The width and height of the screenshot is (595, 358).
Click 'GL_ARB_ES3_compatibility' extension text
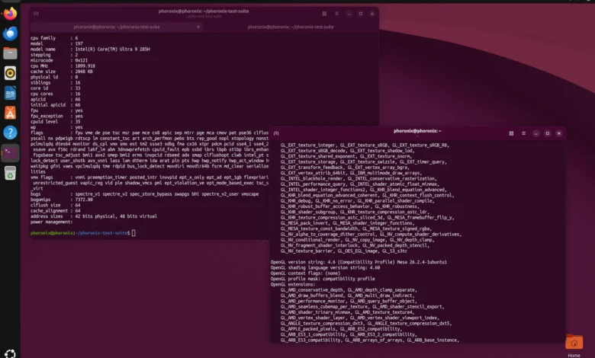[310, 340]
